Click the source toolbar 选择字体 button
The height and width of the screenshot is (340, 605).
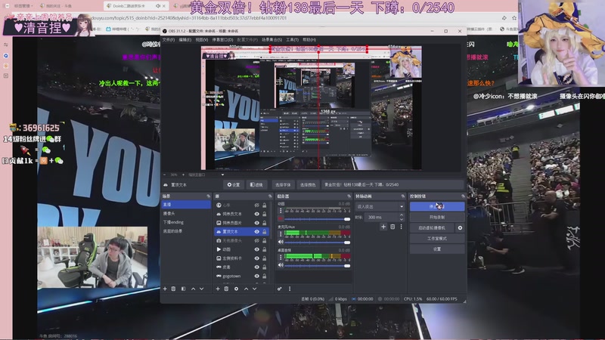tap(283, 184)
